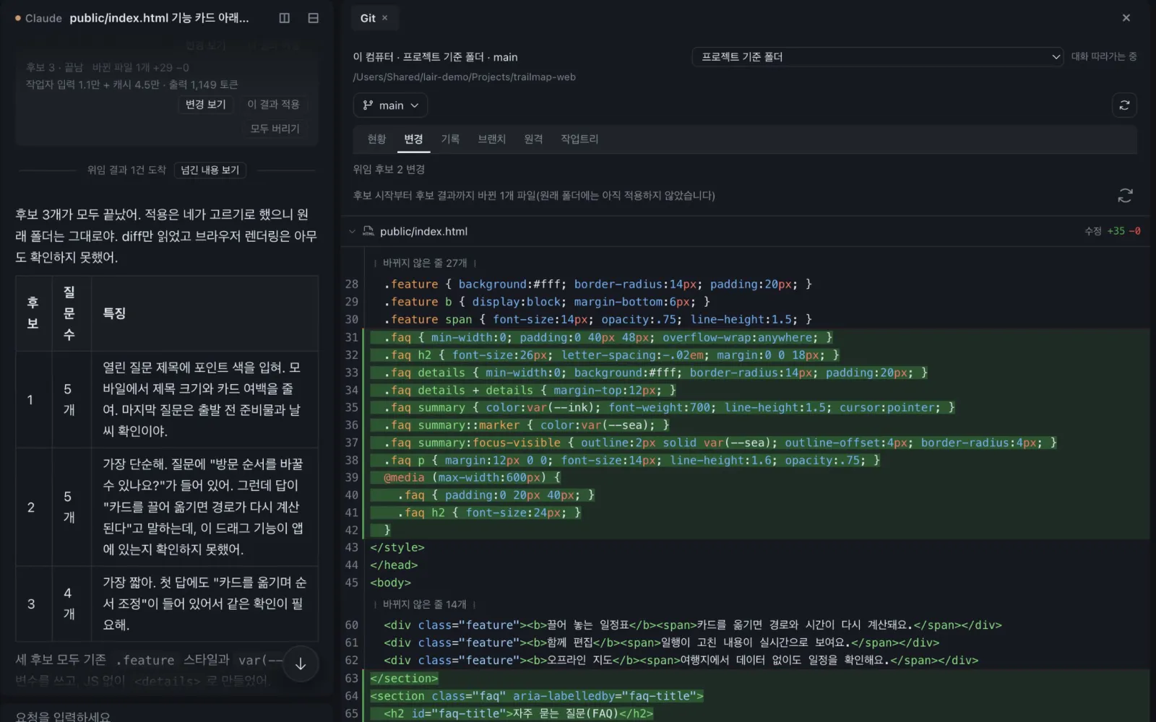Image resolution: width=1156 pixels, height=722 pixels.
Task: Click the 넘긴 내용 보기 button
Action: click(x=210, y=170)
